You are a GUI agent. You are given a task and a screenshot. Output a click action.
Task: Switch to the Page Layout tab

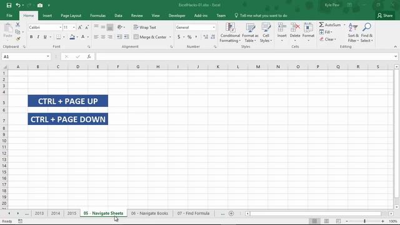pos(71,16)
